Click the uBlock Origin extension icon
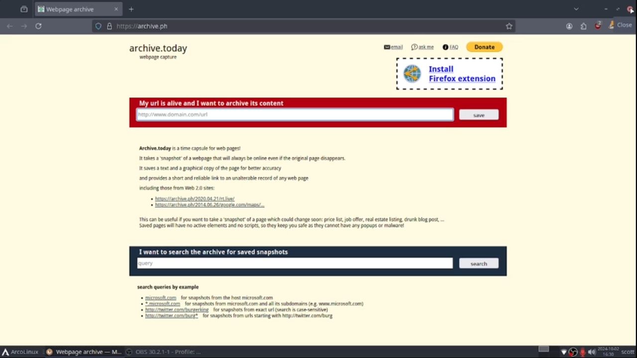Image resolution: width=637 pixels, height=358 pixels. pos(598,26)
